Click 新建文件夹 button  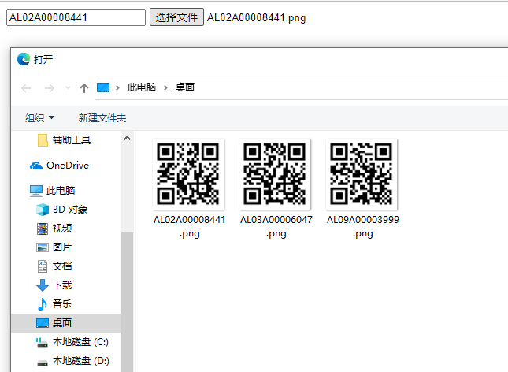coord(102,117)
